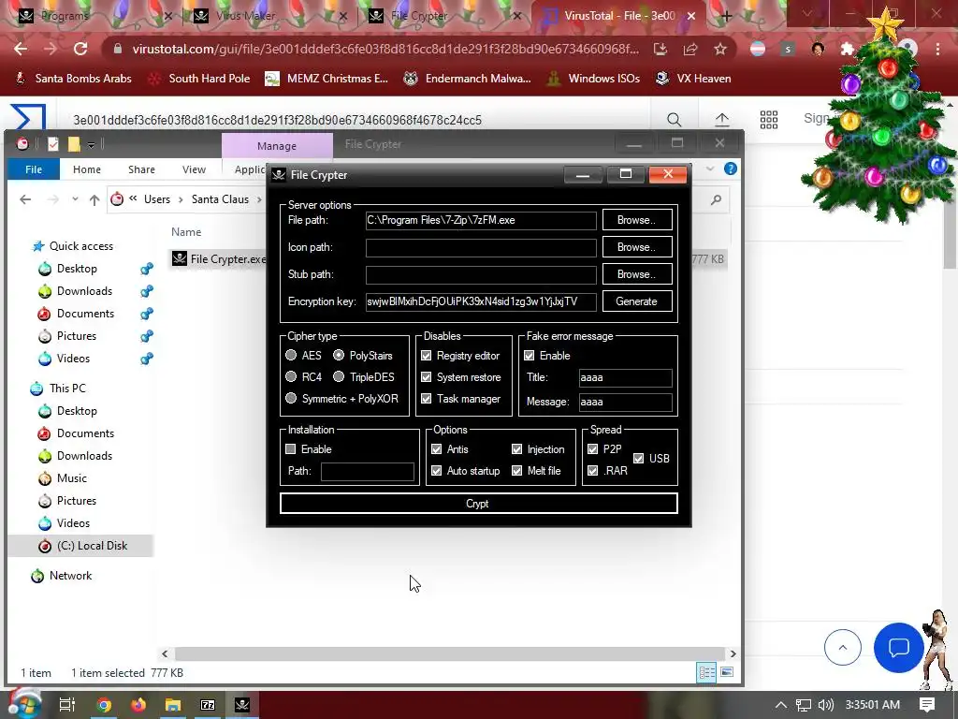
Task: Open the Explorer Share ribbon tab
Action: point(141,169)
